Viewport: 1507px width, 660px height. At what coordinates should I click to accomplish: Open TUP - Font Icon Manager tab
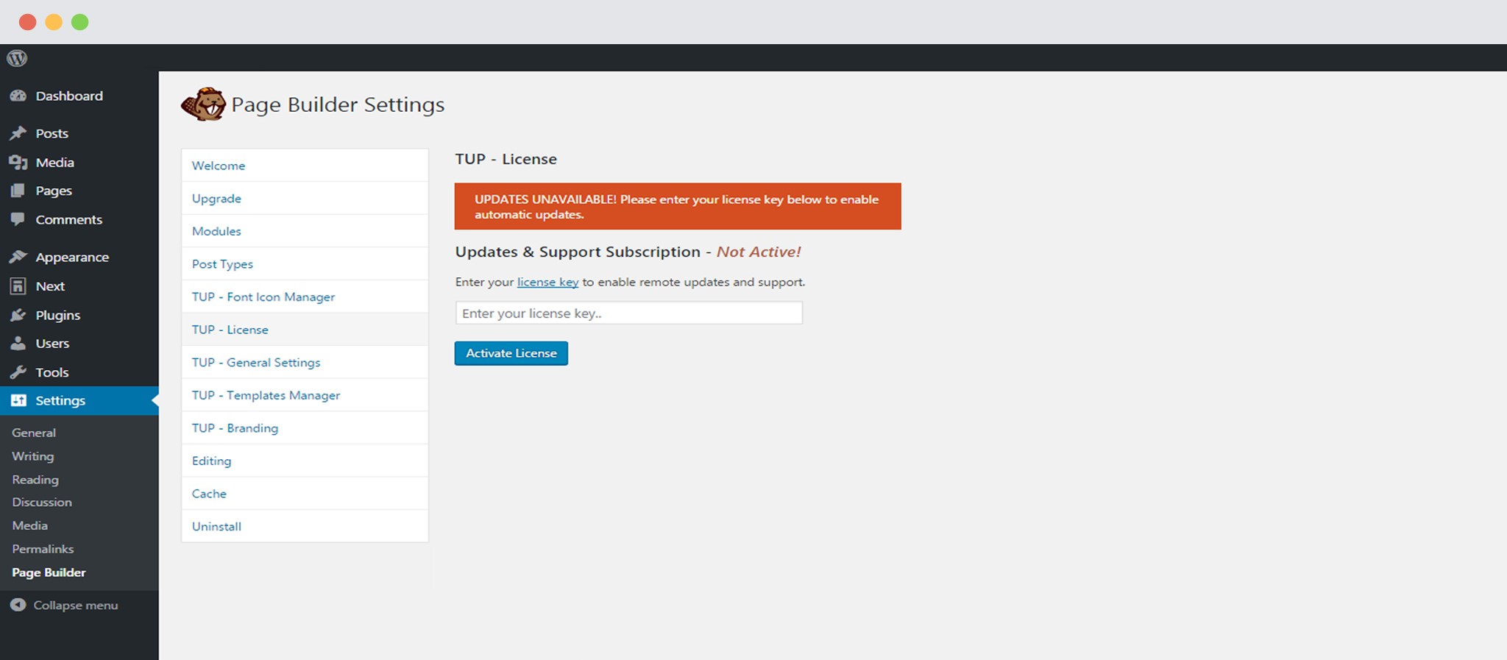305,297
